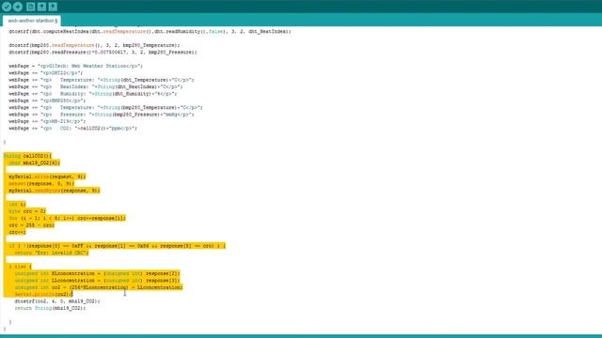The height and width of the screenshot is (338, 602).
Task: Click the for loop crc+=response[i] line
Action: tap(67, 218)
